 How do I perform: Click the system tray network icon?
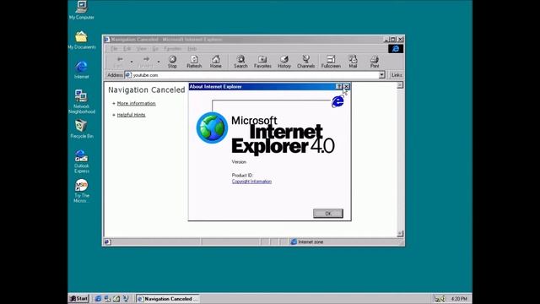click(x=440, y=298)
